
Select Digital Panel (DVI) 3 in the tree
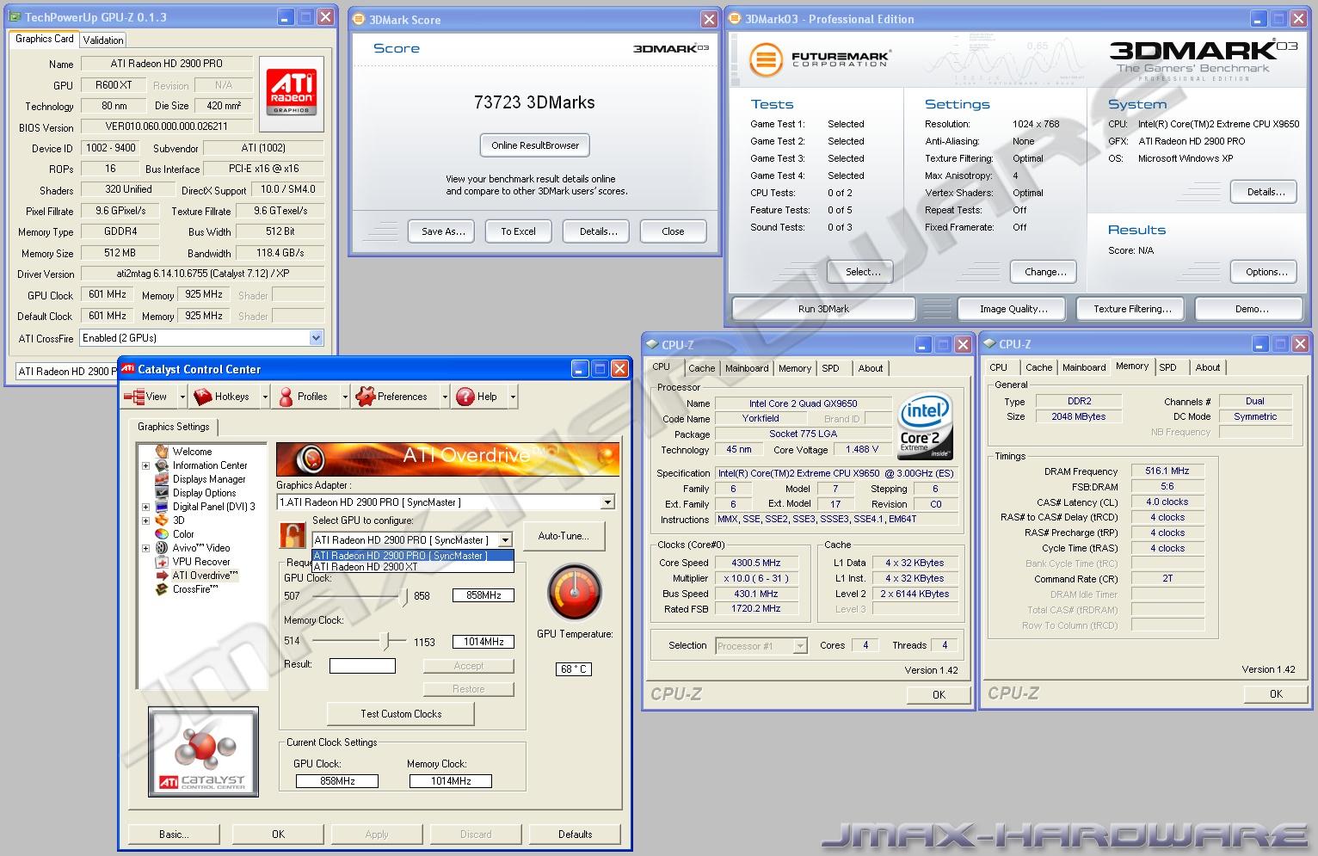[213, 507]
